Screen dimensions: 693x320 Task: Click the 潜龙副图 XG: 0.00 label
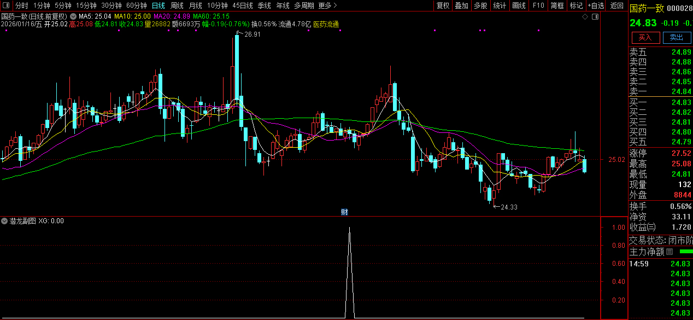[x=36, y=221]
